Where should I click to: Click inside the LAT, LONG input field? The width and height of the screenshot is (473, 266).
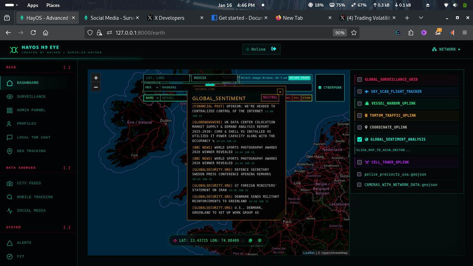(166, 78)
